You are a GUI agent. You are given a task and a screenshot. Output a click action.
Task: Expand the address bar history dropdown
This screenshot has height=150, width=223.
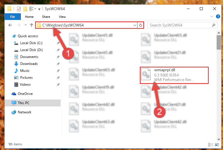click(135, 25)
